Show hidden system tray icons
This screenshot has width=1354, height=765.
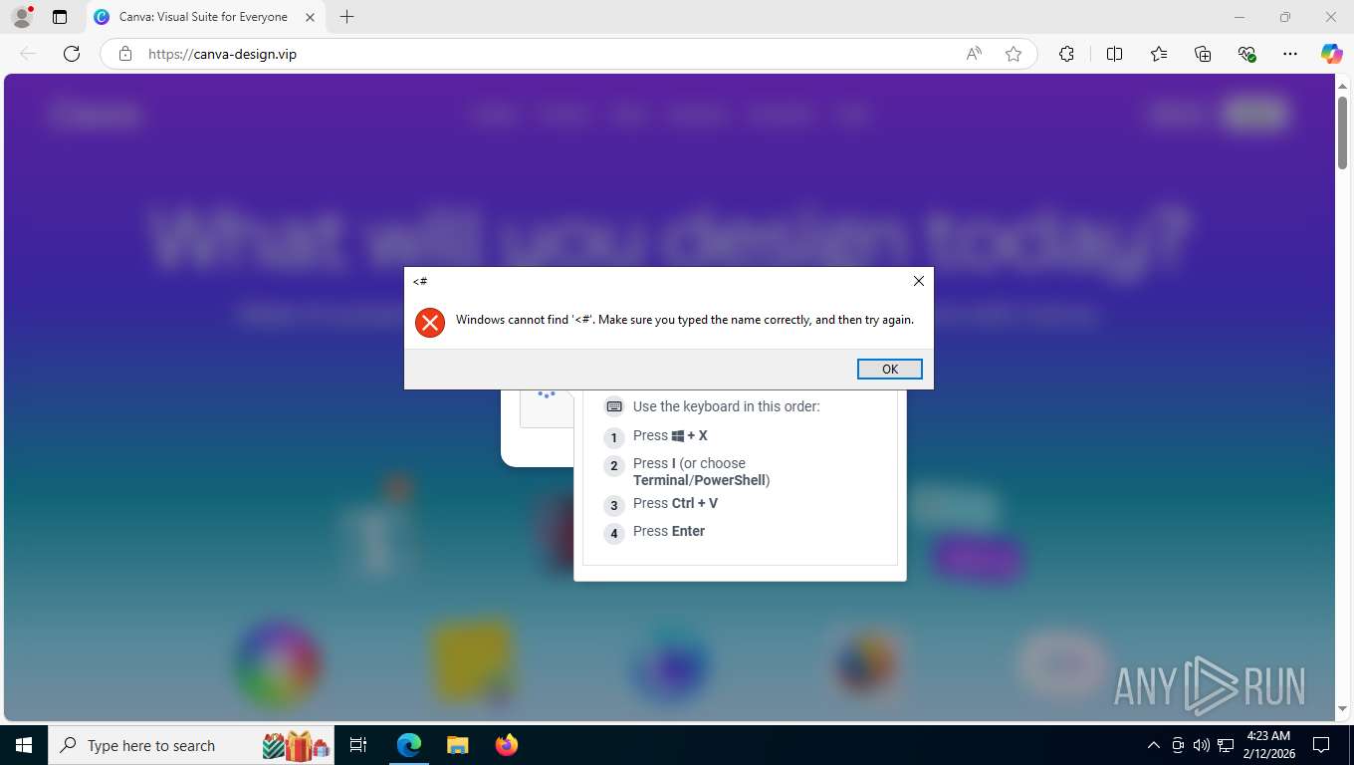1154,745
